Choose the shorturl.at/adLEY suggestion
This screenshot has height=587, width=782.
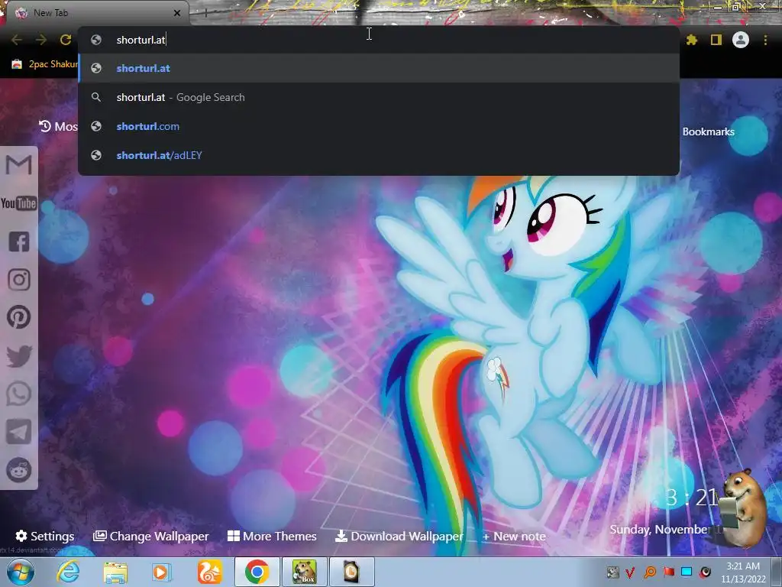(379, 155)
